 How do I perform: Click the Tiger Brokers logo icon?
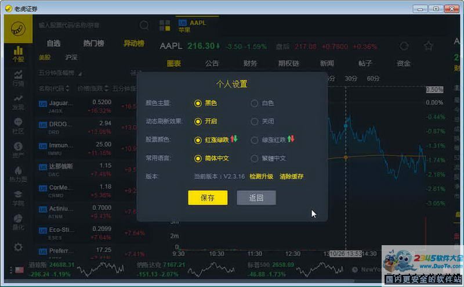point(18,29)
